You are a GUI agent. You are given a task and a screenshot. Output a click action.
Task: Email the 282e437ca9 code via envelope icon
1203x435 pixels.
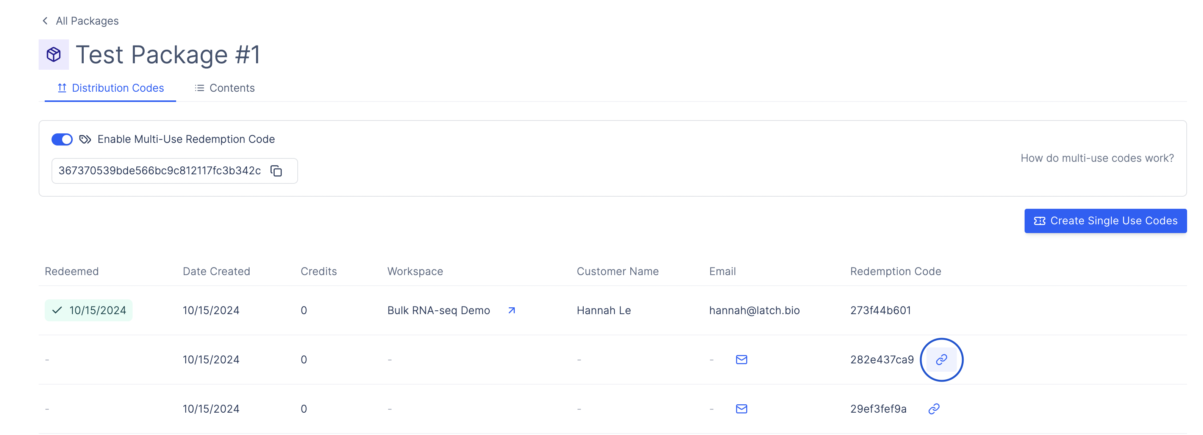[x=741, y=359]
